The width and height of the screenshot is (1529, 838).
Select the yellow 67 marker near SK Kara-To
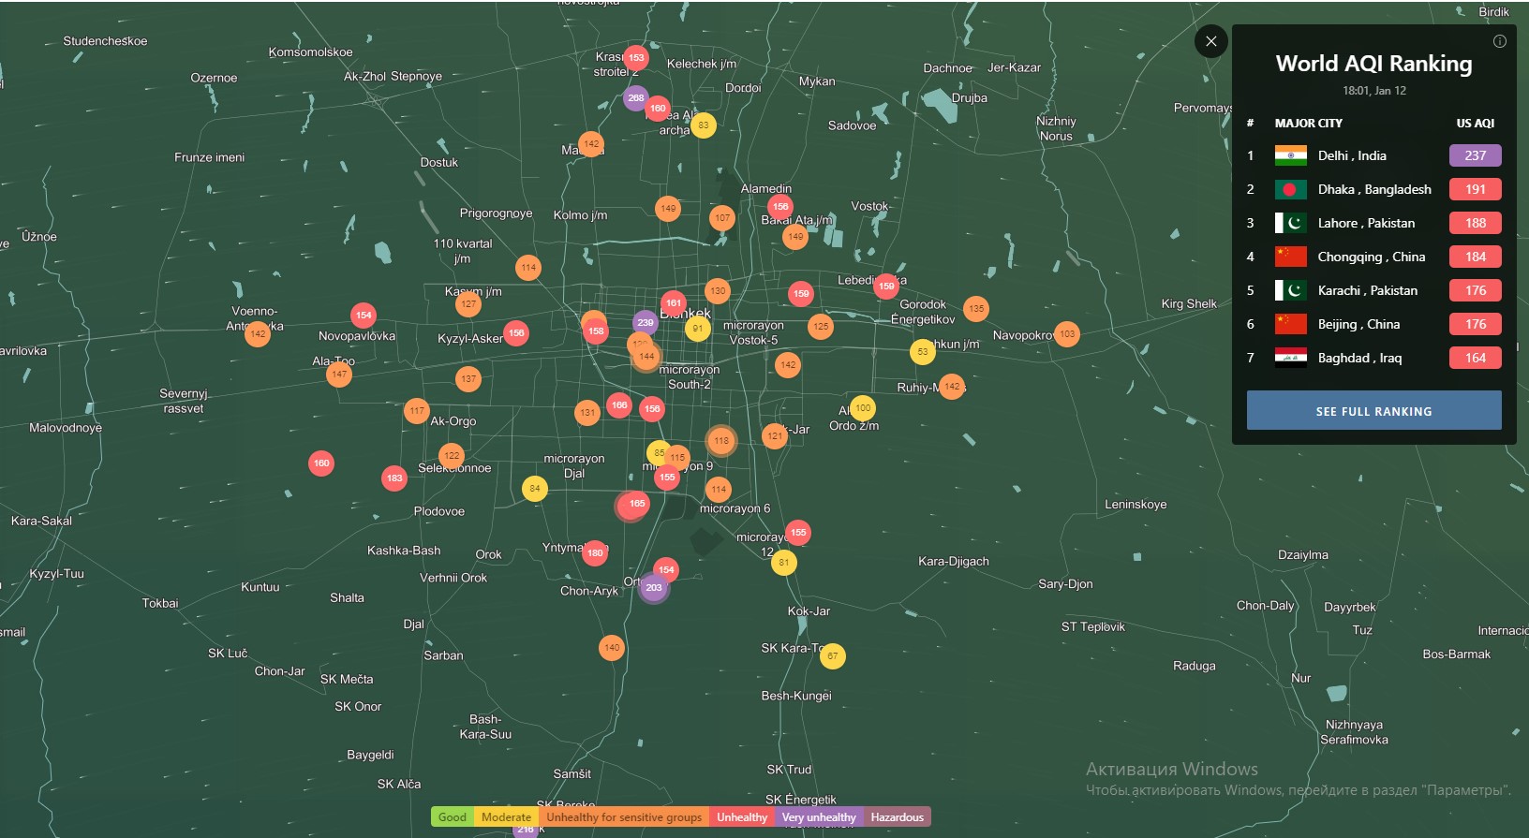(x=832, y=656)
